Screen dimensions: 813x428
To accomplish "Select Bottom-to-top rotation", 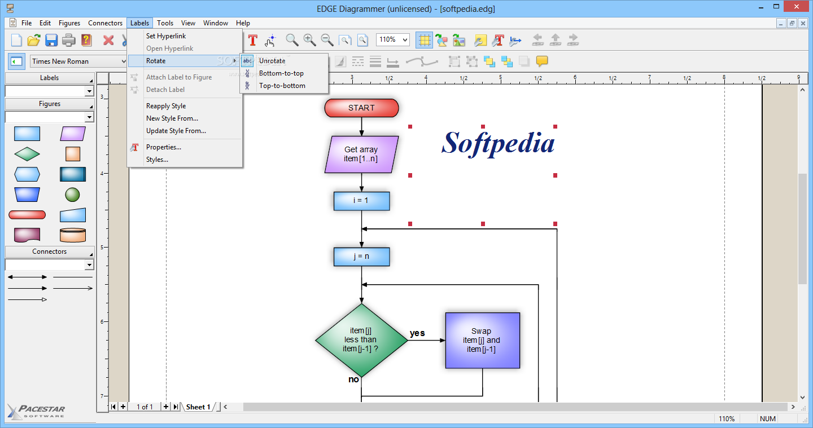I will click(x=284, y=73).
